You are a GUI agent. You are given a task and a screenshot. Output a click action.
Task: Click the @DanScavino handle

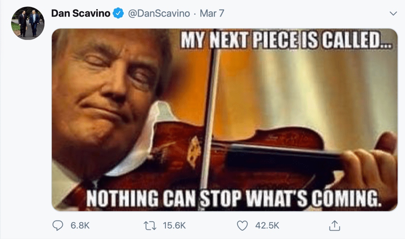tap(158, 13)
